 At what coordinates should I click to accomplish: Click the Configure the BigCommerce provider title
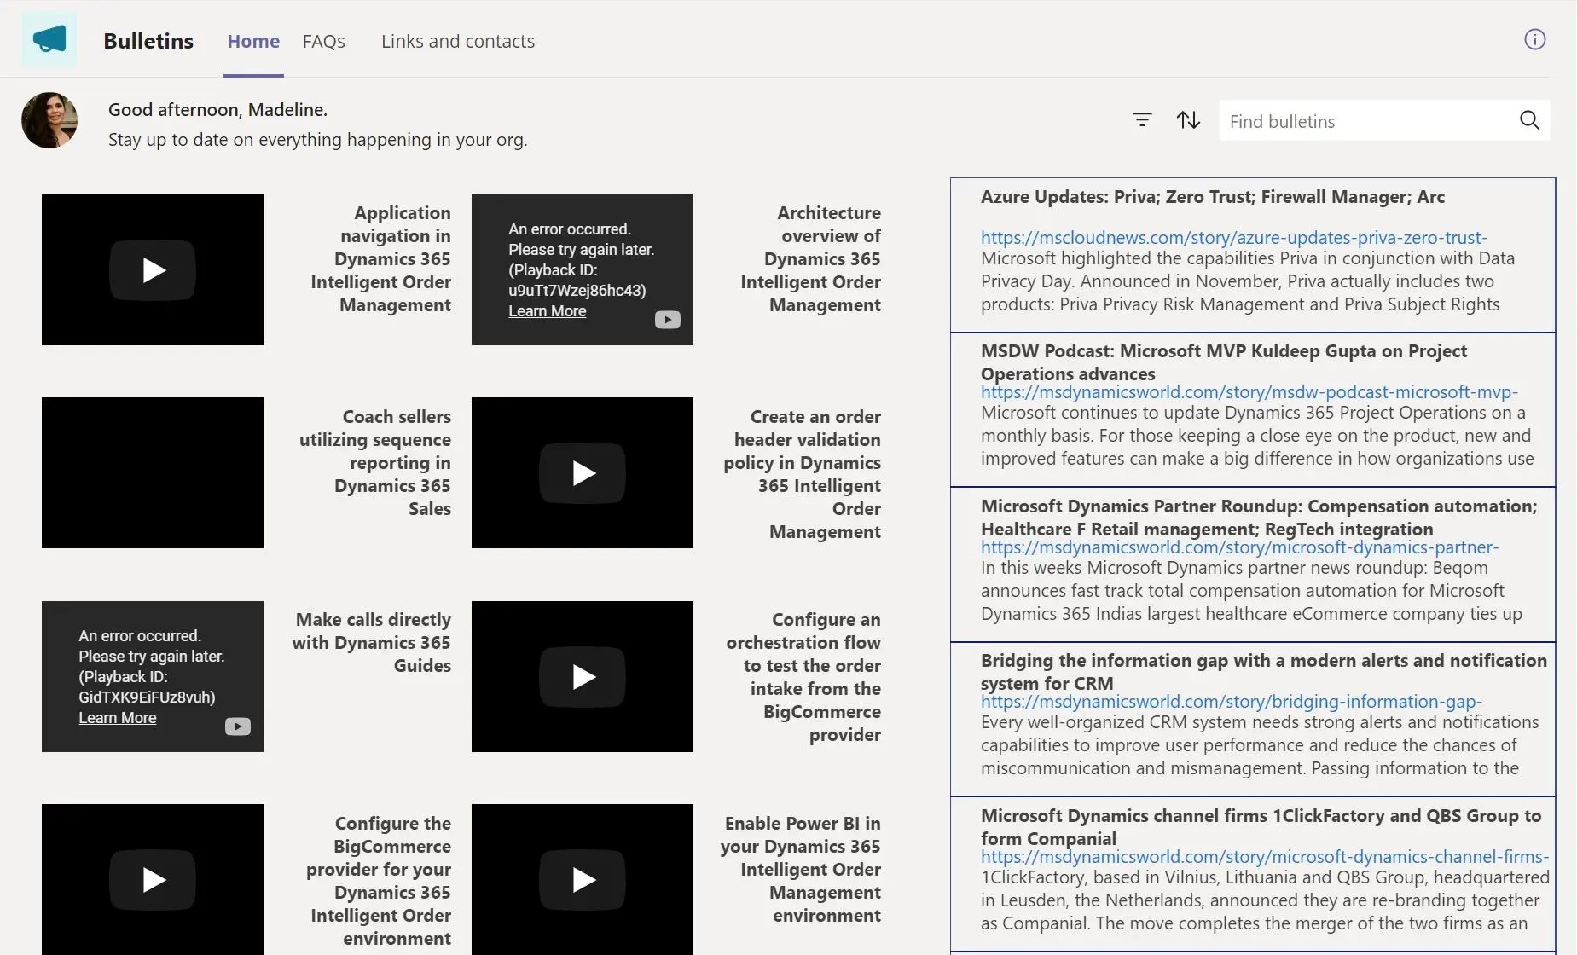[x=379, y=881]
